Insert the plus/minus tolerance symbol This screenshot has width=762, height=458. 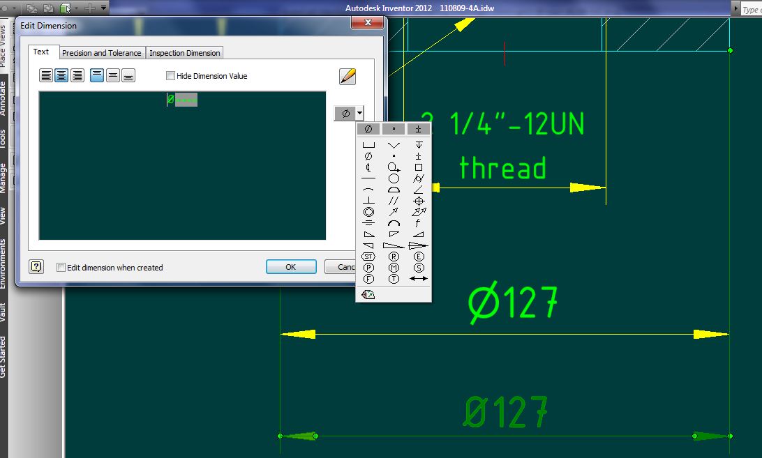[419, 155]
